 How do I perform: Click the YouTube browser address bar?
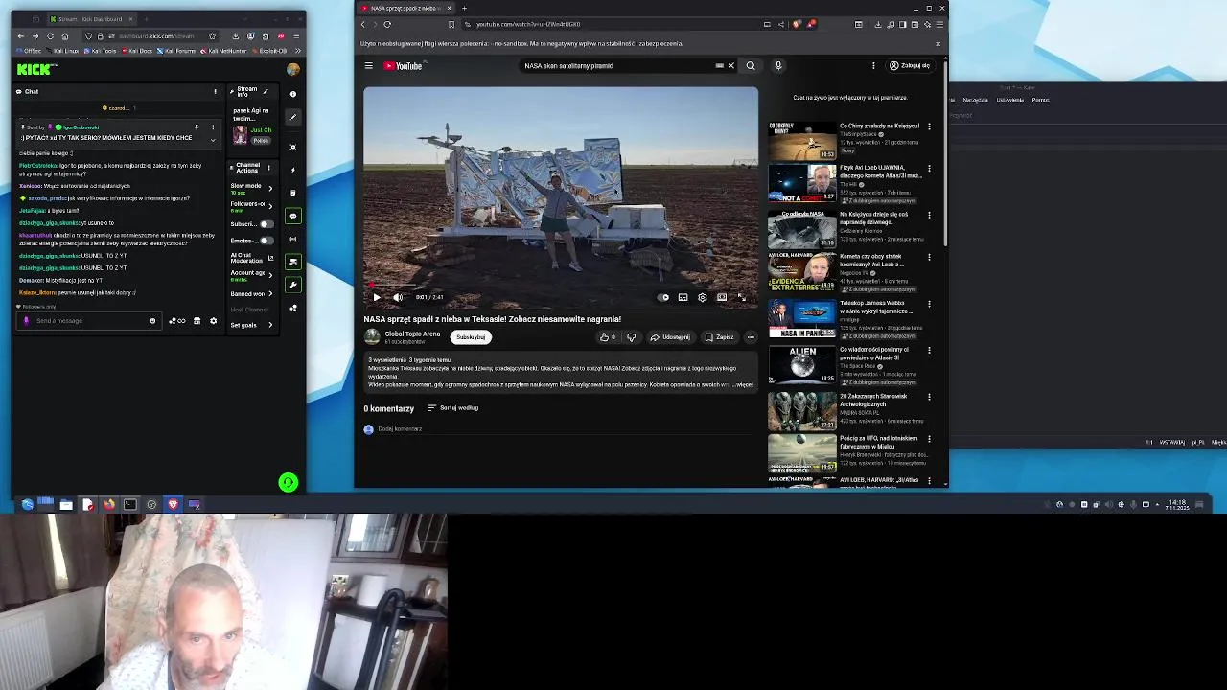coord(613,25)
